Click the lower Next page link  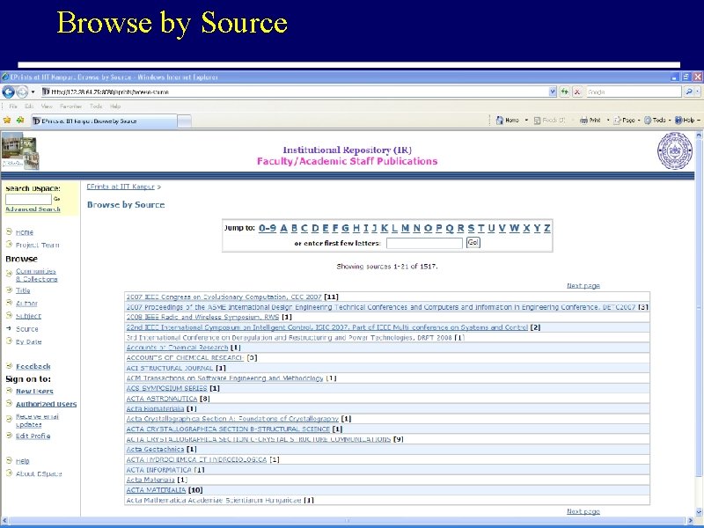click(583, 511)
